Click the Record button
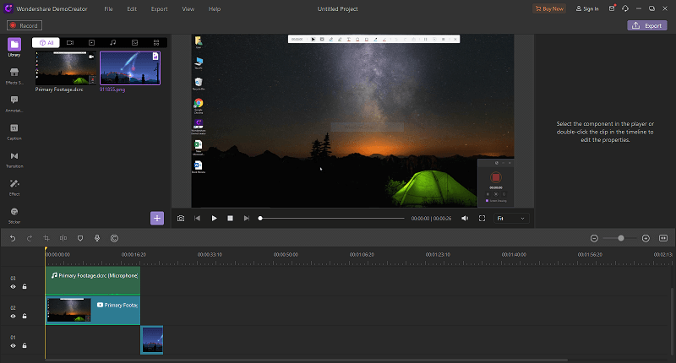 [25, 25]
